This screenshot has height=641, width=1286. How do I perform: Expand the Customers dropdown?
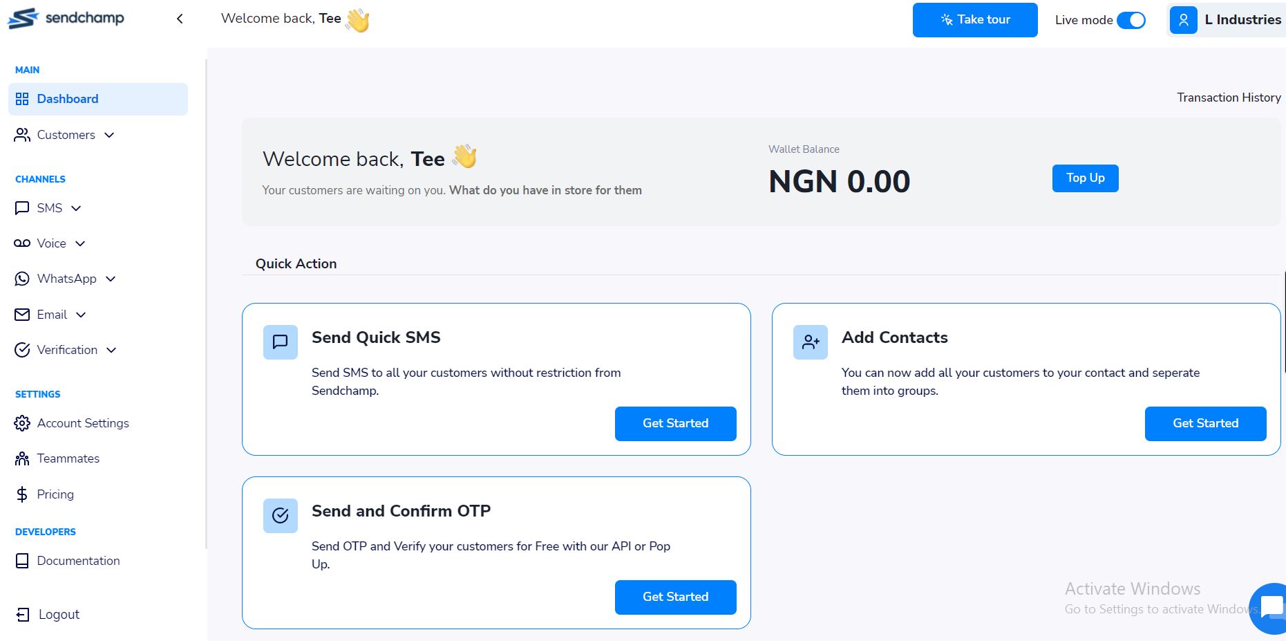[109, 135]
